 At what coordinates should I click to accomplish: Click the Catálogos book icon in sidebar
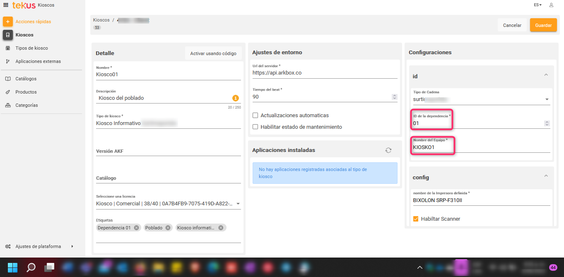coord(8,79)
